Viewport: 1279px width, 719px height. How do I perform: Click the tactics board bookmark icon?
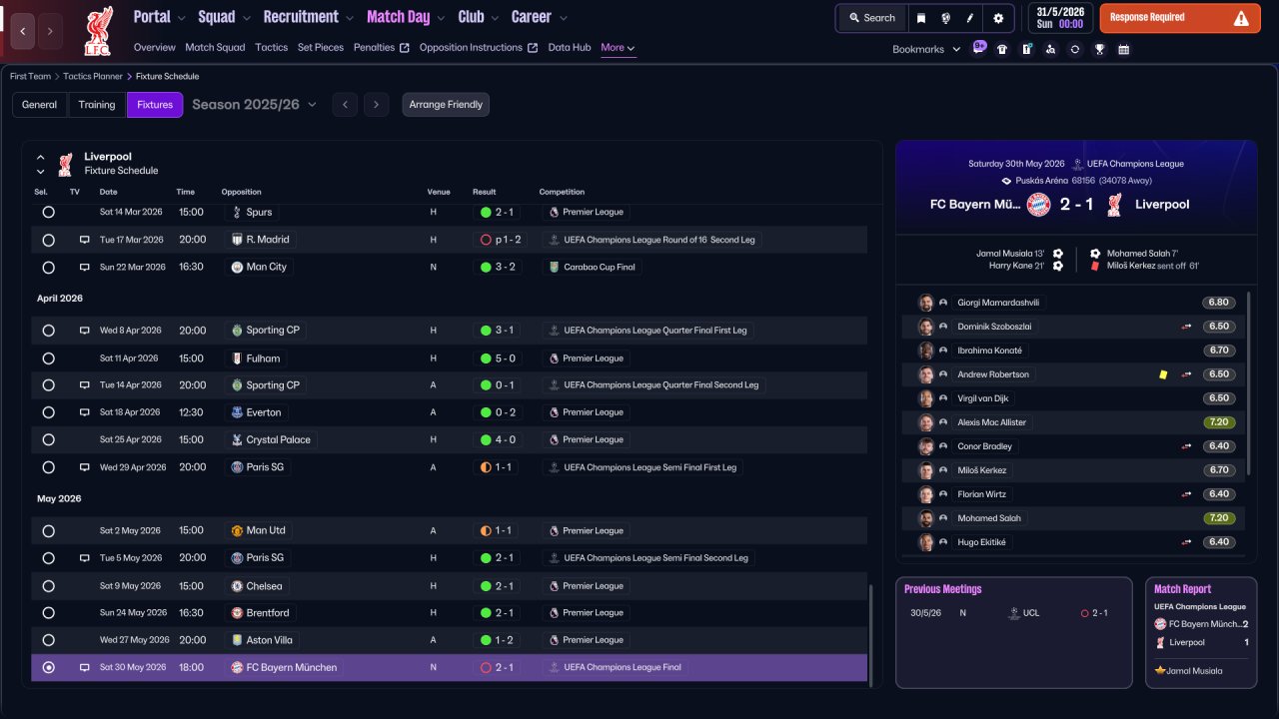(1026, 49)
